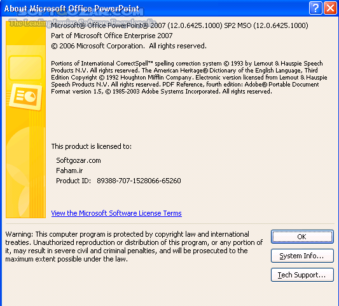Viewport: 339px width, 306px height.
Task: Open System Info dialog
Action: click(302, 256)
